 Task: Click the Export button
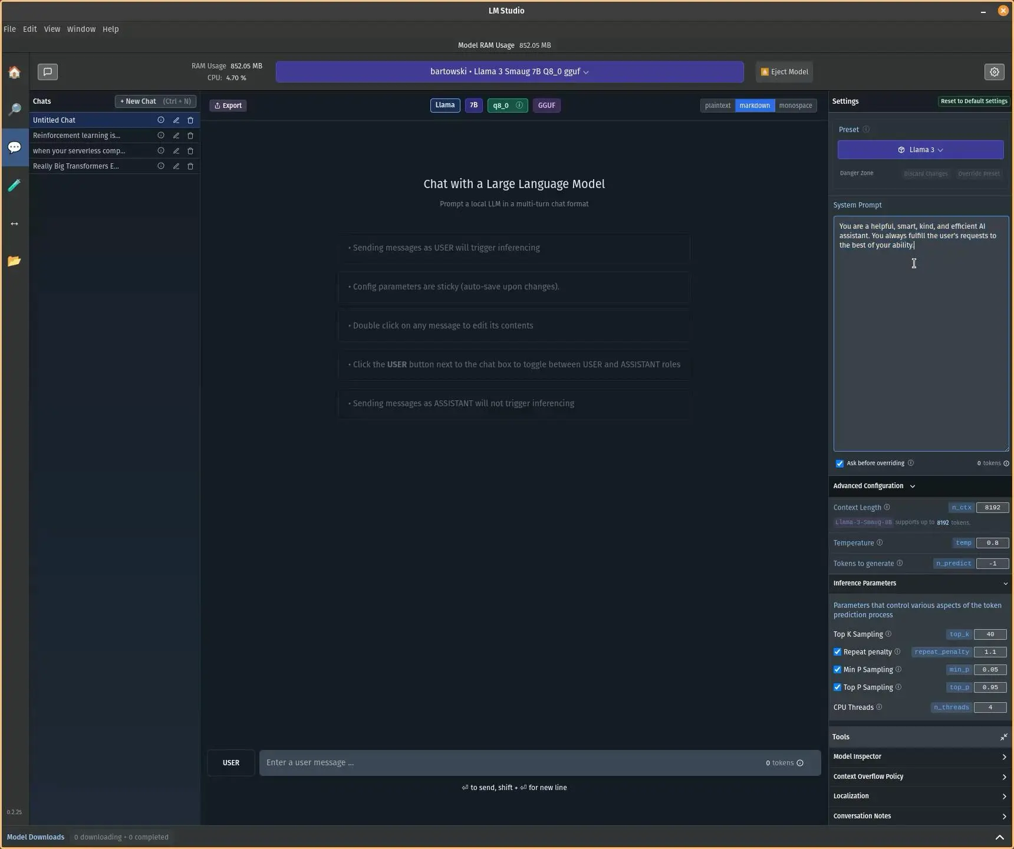pos(228,106)
